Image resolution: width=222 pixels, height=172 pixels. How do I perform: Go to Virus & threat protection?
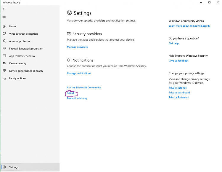[x=23, y=34]
